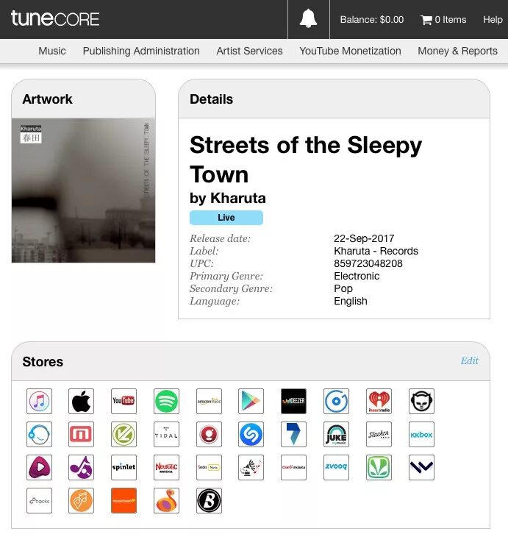Image resolution: width=508 pixels, height=537 pixels.
Task: Click the UPC value 859723048208
Action: pos(368,263)
